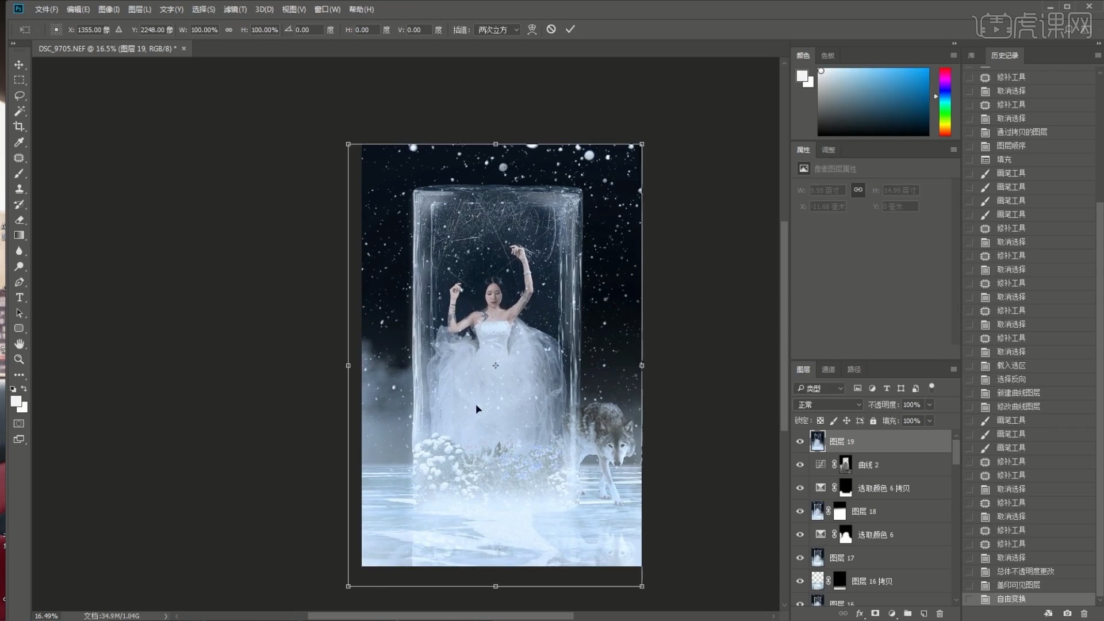Image resolution: width=1104 pixels, height=621 pixels.
Task: Select the Move tool
Action: [x=19, y=64]
